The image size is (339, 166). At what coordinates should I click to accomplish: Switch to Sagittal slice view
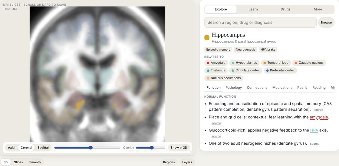[43, 148]
